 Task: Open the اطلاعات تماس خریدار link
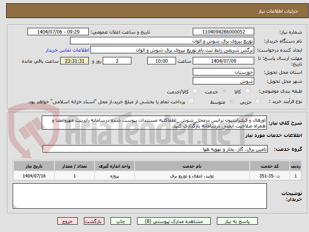click(68, 50)
